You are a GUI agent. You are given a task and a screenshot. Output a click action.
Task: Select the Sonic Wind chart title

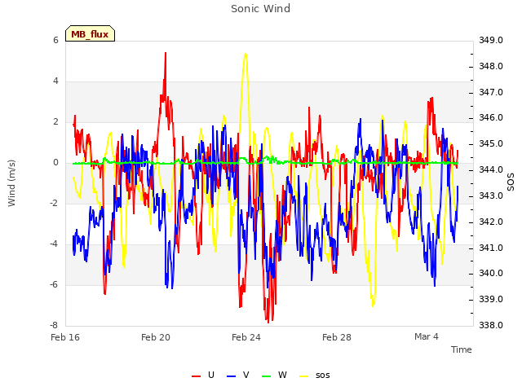pyautogui.click(x=261, y=9)
